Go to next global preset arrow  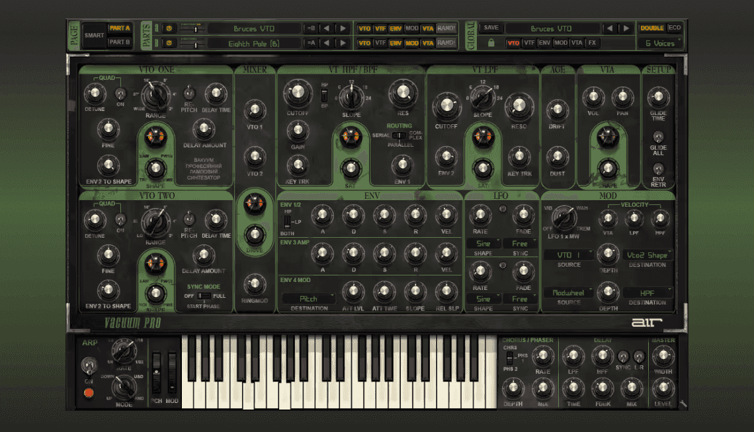[626, 28]
